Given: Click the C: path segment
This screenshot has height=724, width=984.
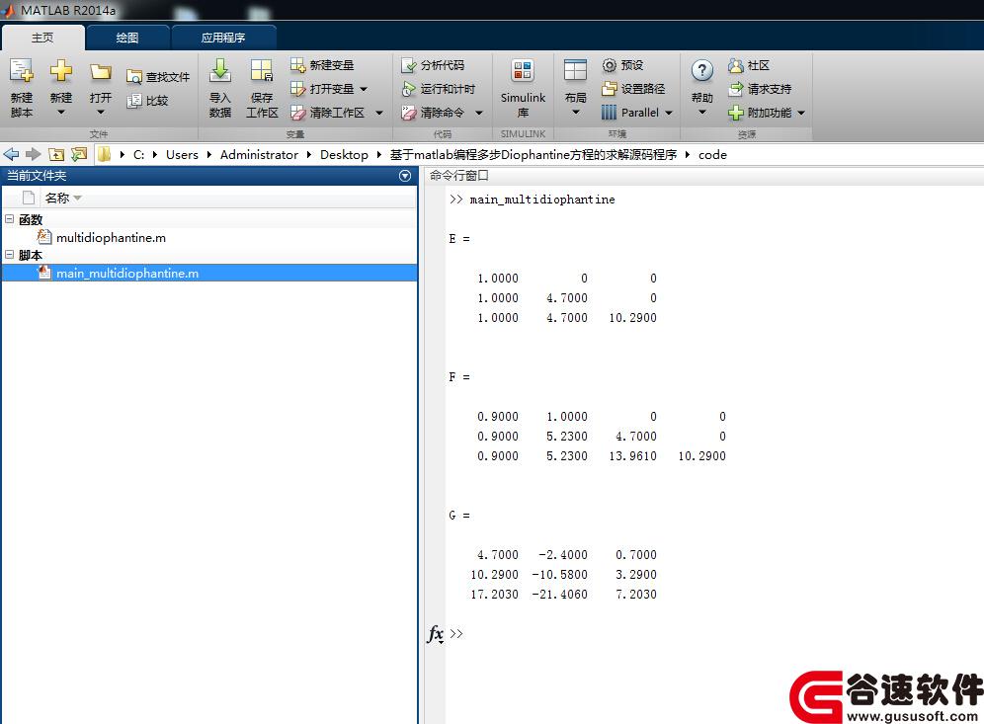Looking at the screenshot, I should coord(138,154).
